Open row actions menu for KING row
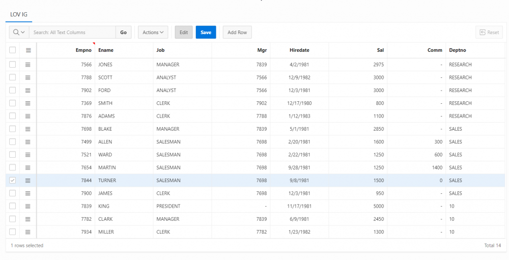Image resolution: width=509 pixels, height=260 pixels. [x=28, y=206]
